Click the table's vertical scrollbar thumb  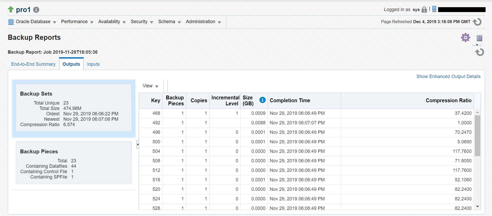(477, 136)
